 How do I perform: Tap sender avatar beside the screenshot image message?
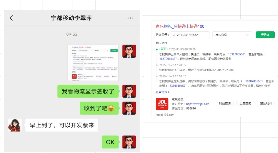click(129, 51)
